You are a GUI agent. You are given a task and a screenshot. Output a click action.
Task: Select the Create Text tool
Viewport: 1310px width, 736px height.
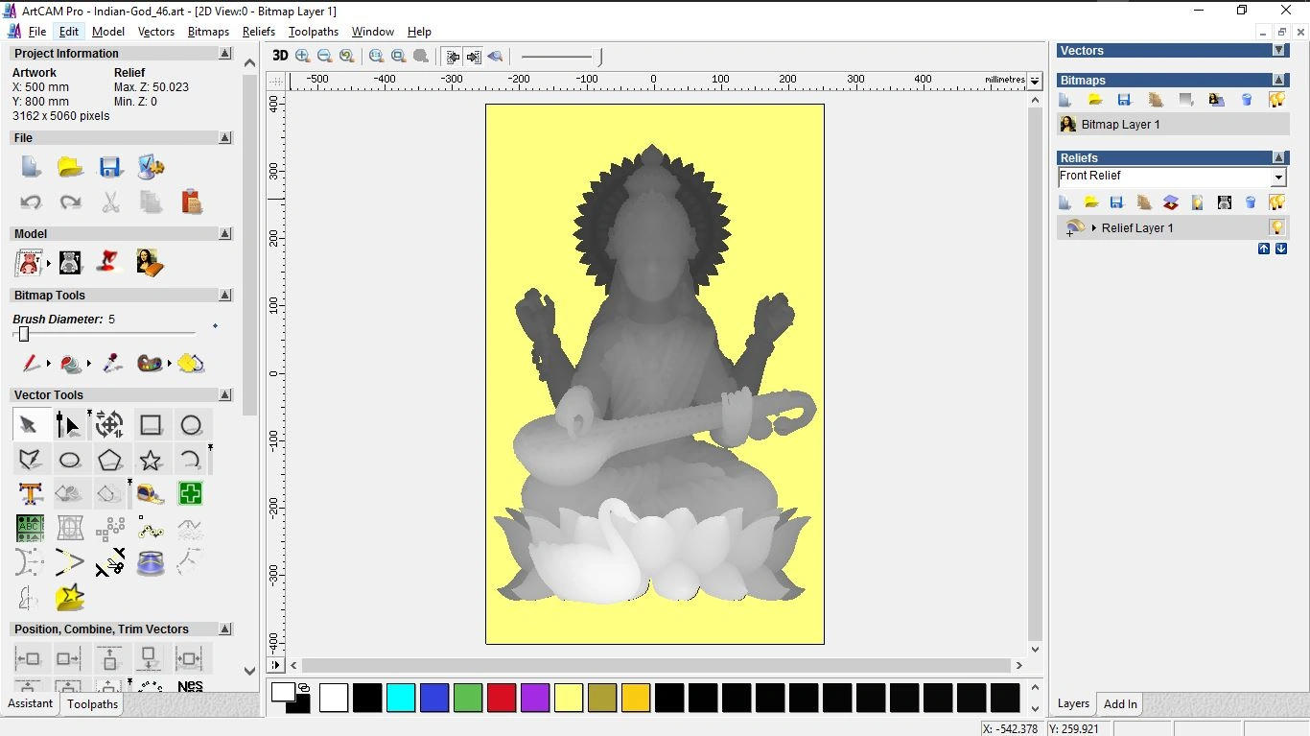[x=30, y=493]
